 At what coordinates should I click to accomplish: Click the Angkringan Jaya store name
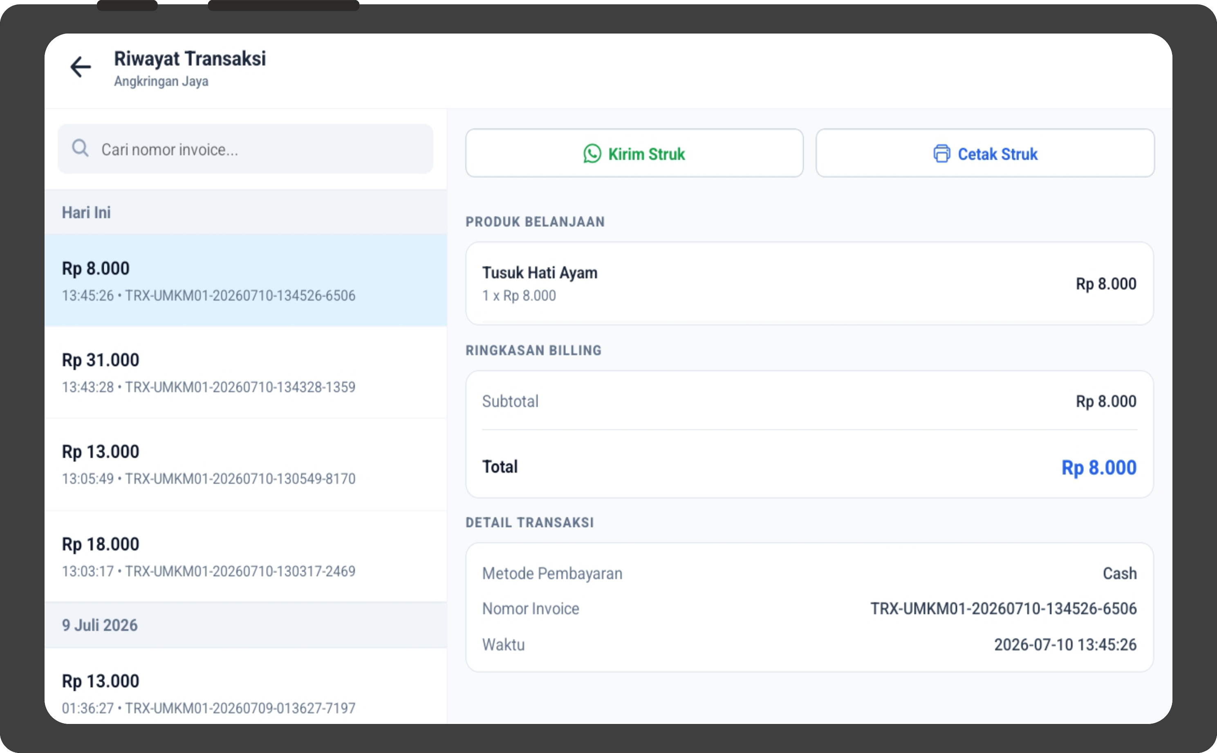(x=161, y=81)
